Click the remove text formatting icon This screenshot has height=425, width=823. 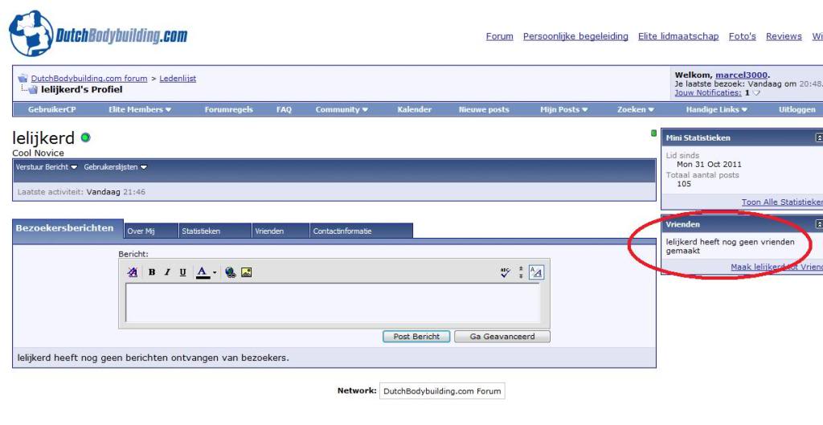pos(133,272)
